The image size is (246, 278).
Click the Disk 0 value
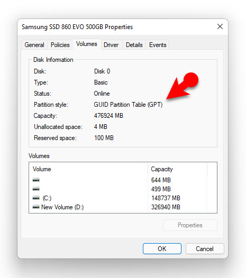point(102,71)
